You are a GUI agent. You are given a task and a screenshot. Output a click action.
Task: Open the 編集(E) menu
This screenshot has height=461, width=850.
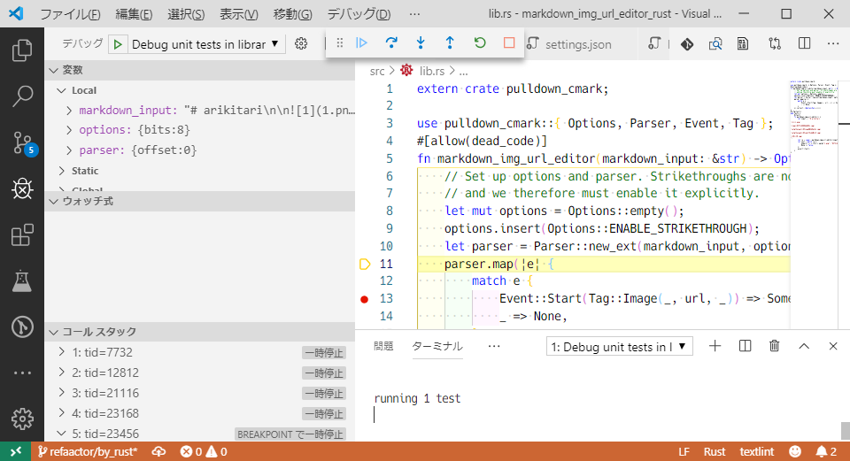click(x=134, y=15)
